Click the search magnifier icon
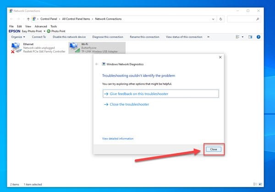 pos(258,19)
